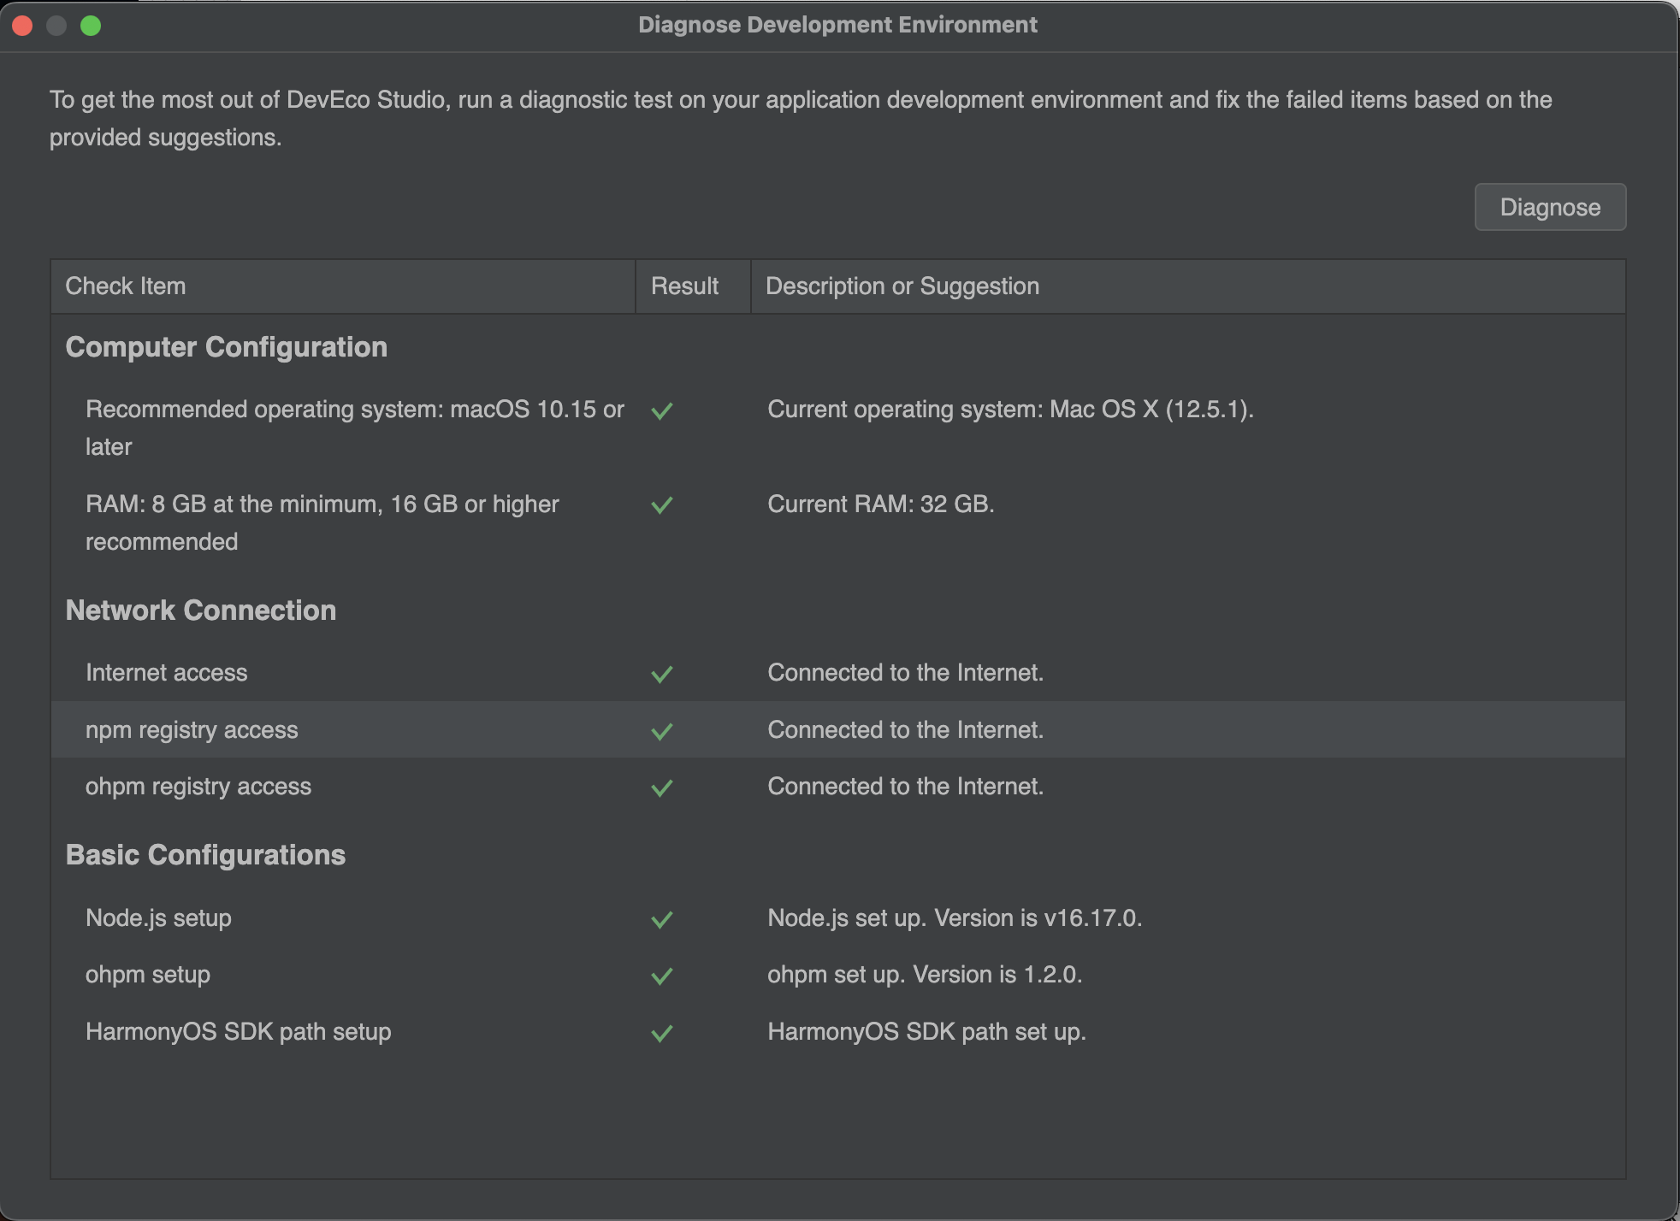The height and width of the screenshot is (1221, 1680).
Task: Click the ohpm setup check mark
Action: (662, 976)
